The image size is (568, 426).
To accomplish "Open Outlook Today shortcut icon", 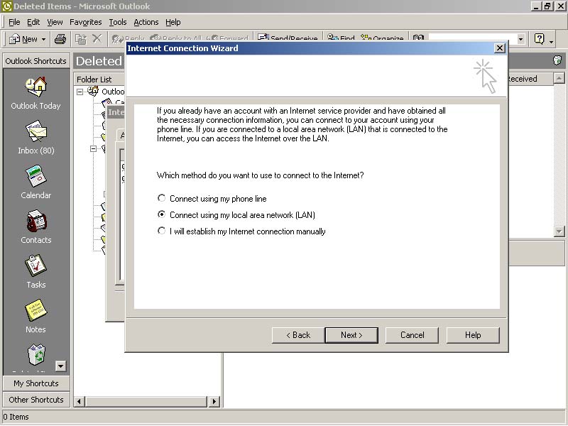I will tap(36, 87).
